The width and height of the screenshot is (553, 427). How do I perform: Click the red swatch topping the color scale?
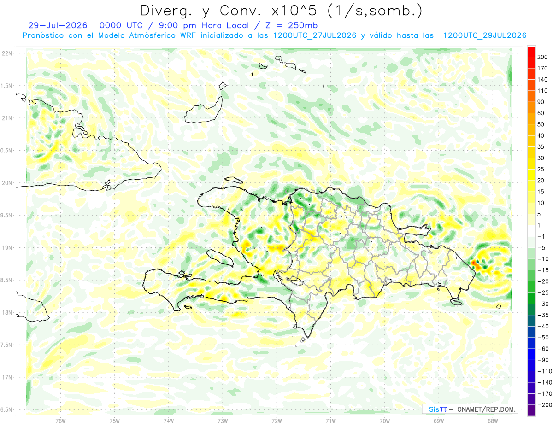(532, 51)
